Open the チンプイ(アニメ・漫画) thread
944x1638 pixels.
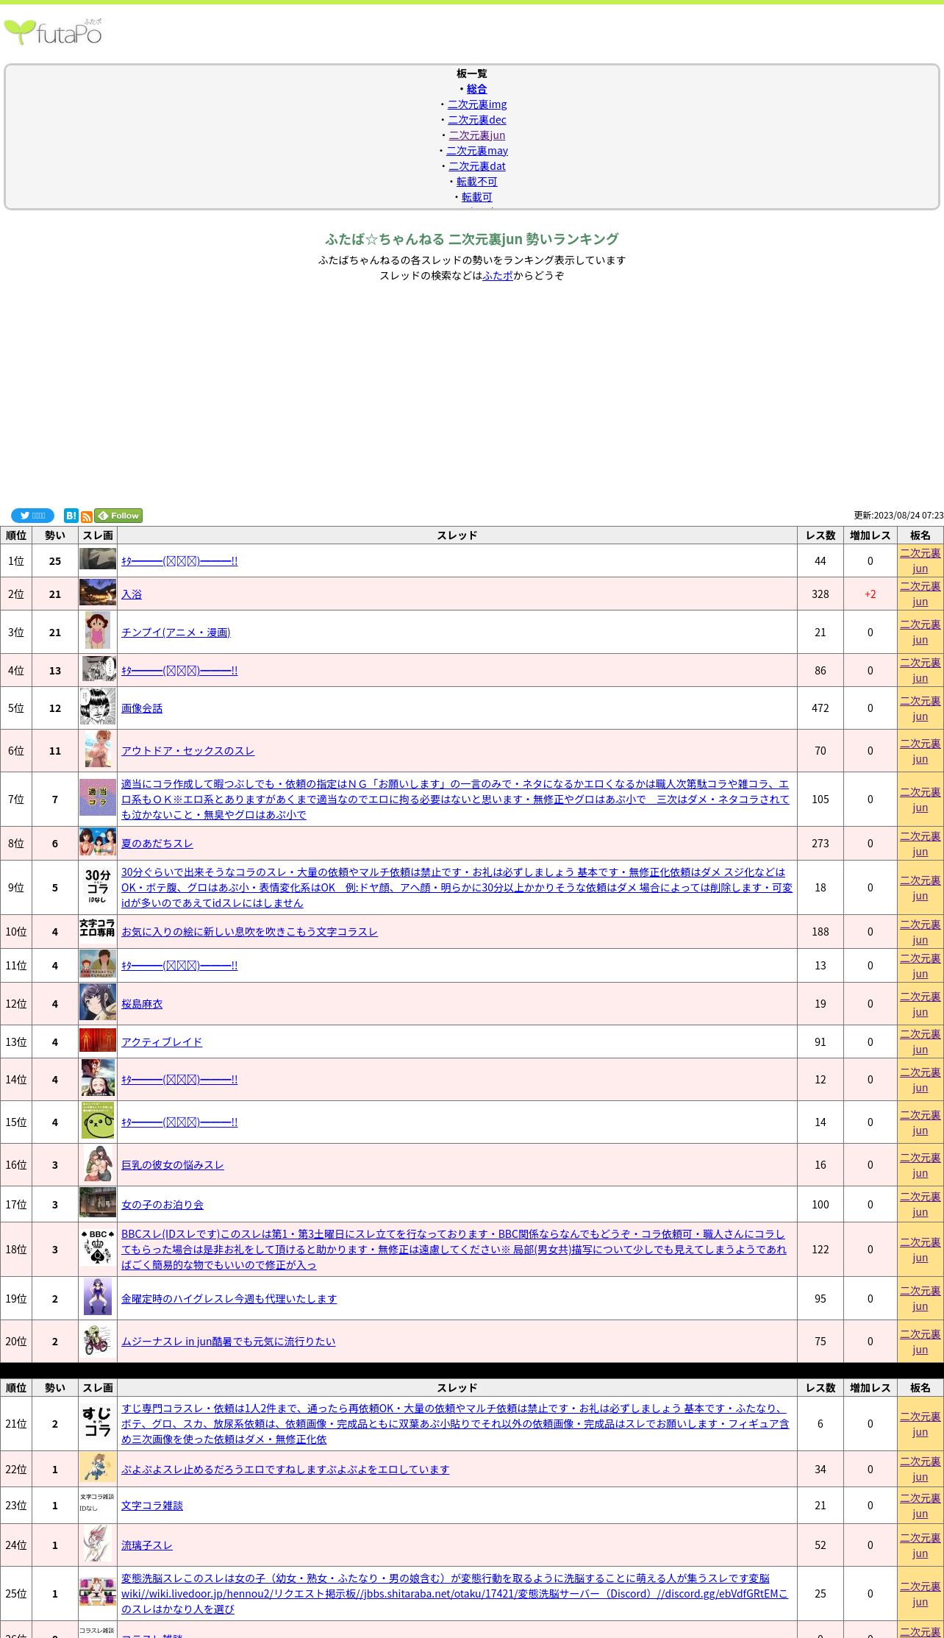coord(176,633)
